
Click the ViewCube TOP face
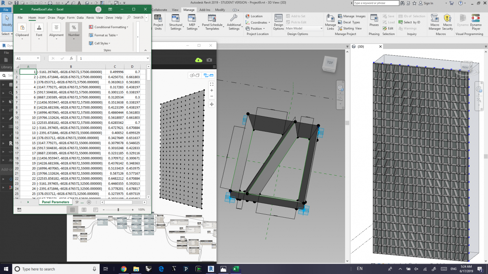(330, 63)
